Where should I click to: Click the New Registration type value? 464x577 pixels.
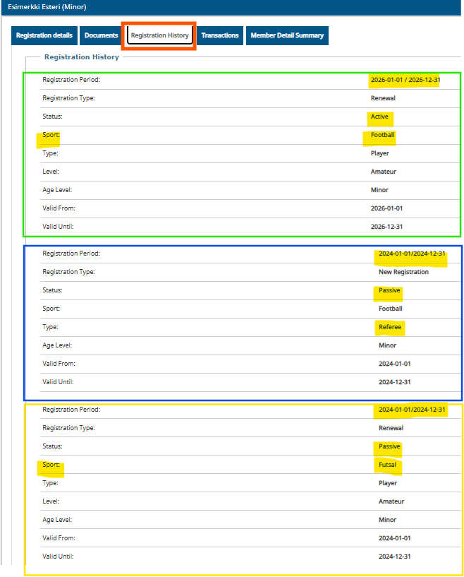(403, 272)
